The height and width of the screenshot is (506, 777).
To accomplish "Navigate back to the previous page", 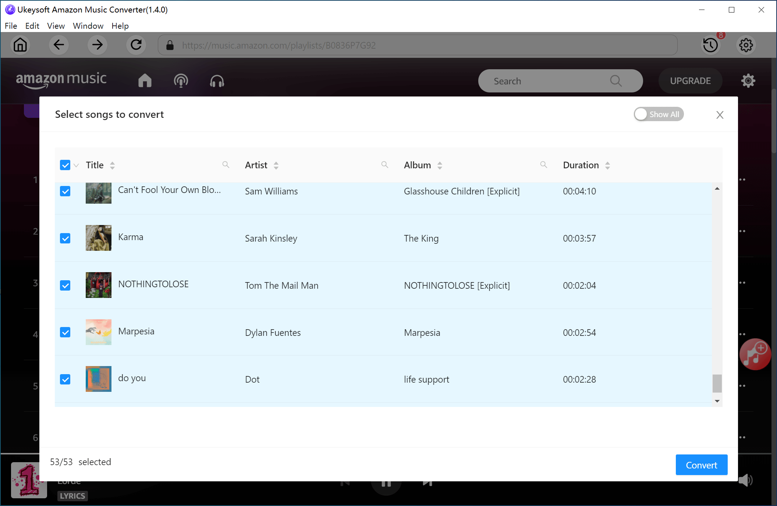I will 59,45.
